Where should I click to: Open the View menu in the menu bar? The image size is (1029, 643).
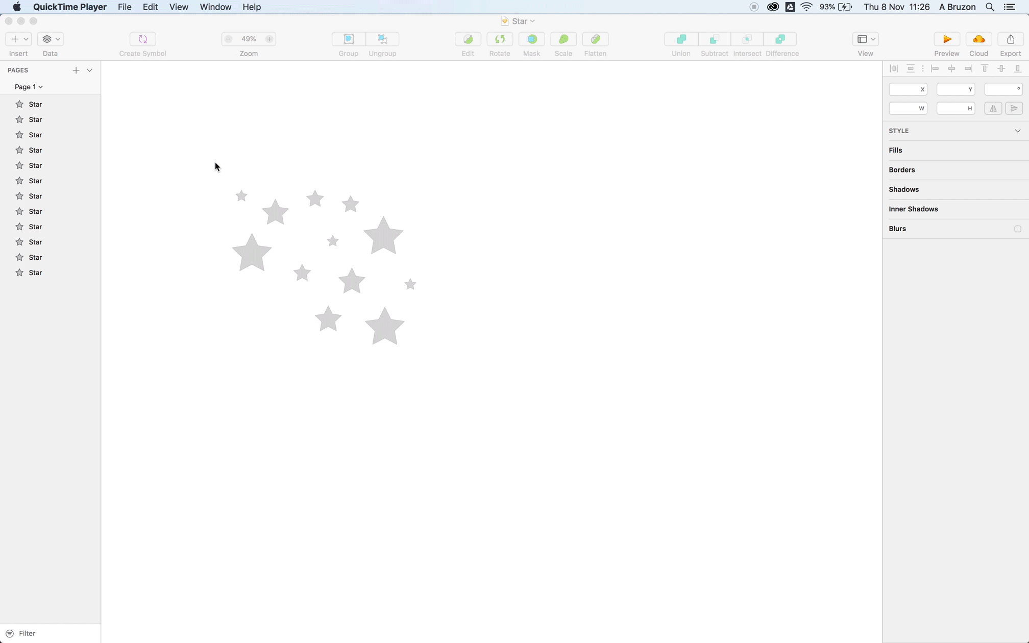pos(178,7)
